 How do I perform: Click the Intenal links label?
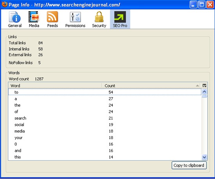click(x=19, y=49)
